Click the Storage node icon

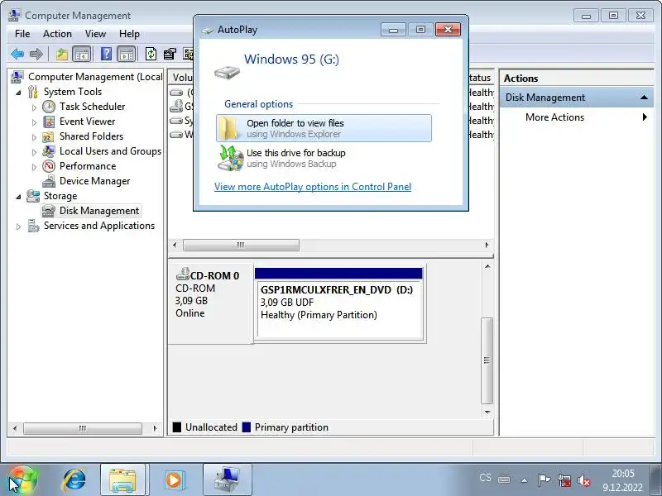pos(33,196)
